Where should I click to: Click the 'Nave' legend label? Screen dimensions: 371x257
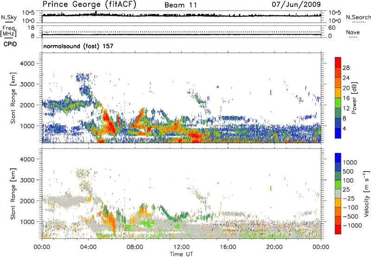(352, 32)
